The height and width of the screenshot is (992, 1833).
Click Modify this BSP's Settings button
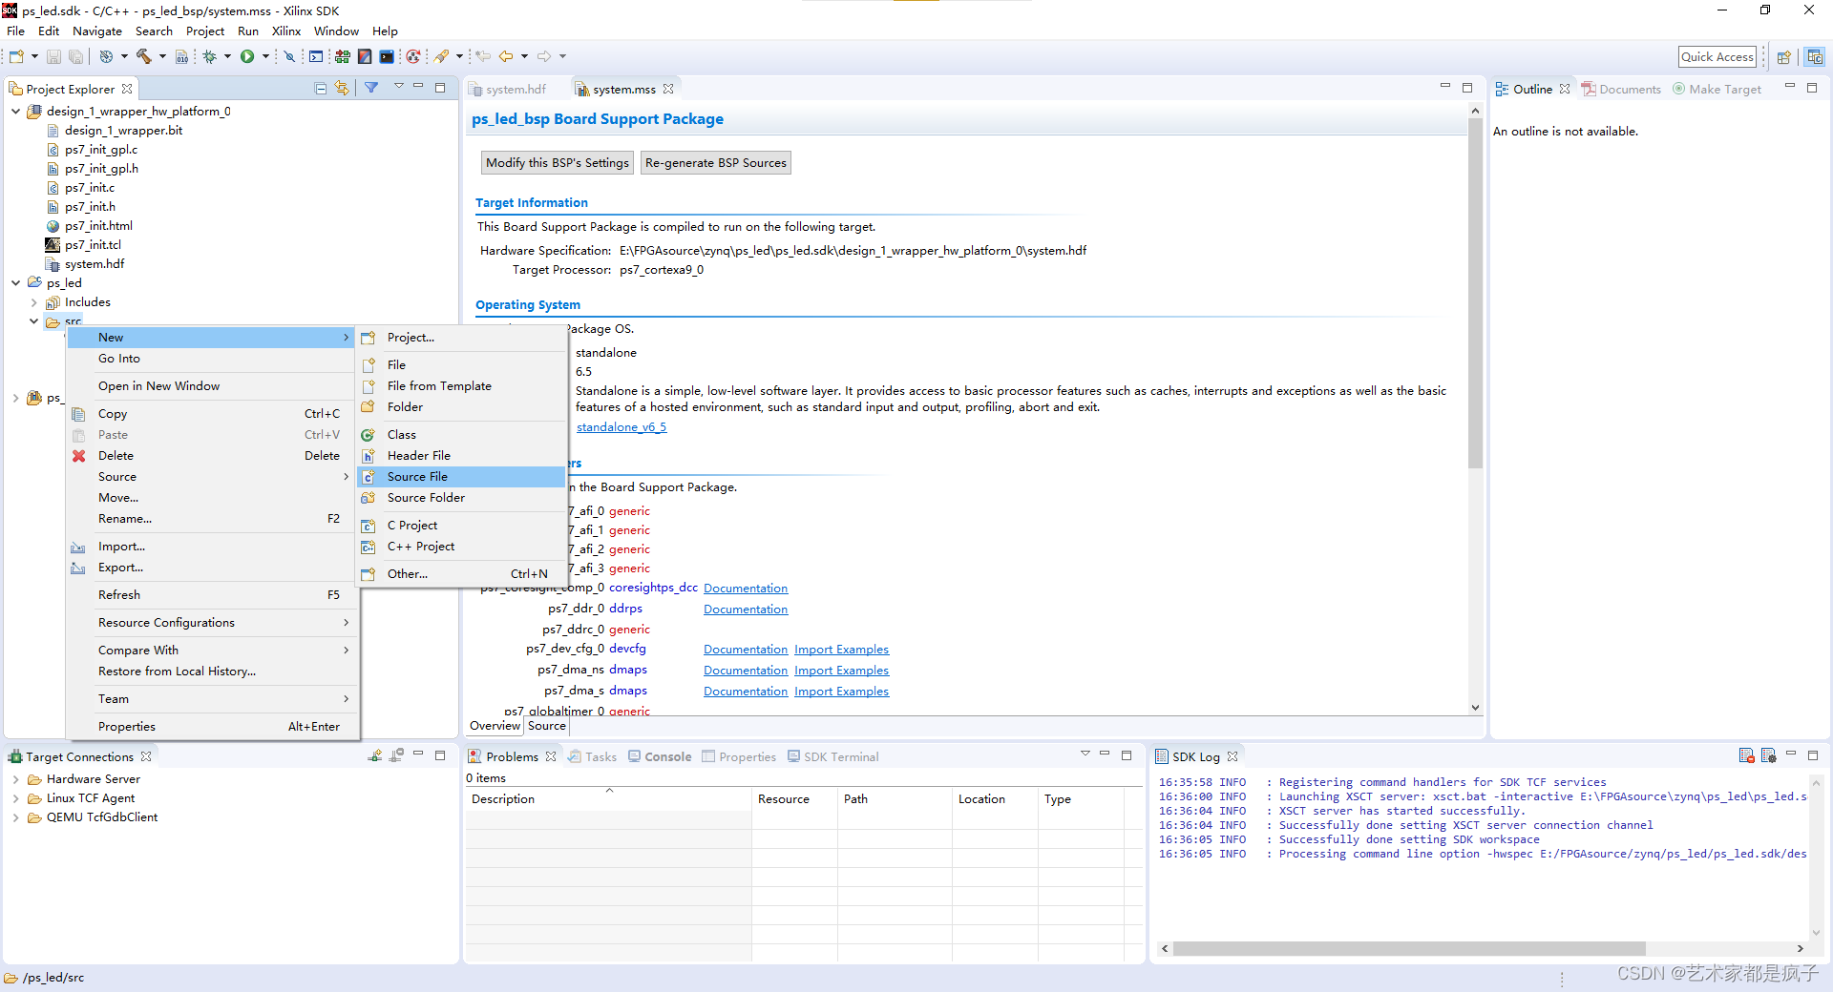click(x=558, y=163)
